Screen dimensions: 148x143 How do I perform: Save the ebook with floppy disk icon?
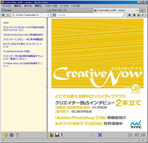(57, 135)
